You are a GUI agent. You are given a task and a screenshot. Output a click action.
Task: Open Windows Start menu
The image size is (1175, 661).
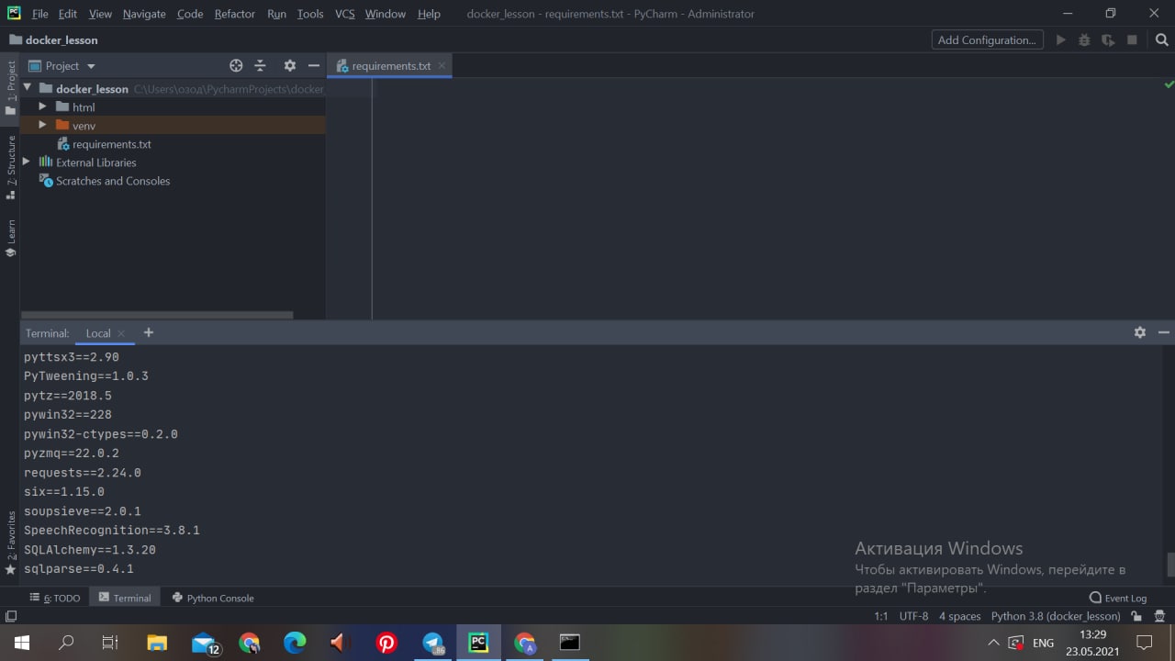[x=22, y=643]
